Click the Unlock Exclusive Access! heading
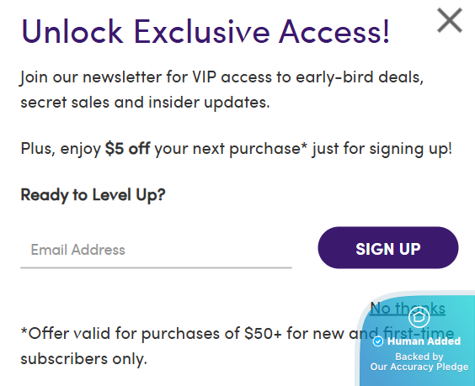This screenshot has width=475, height=386. [x=205, y=32]
